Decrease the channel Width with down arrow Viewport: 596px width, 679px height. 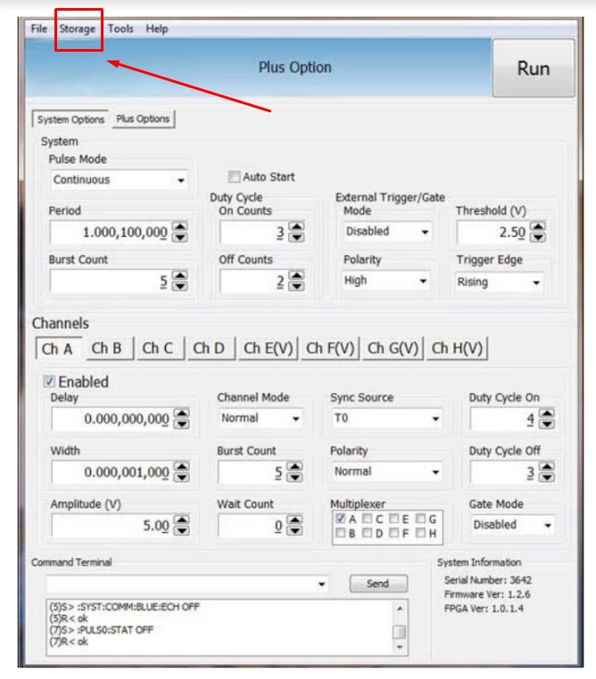pyautogui.click(x=182, y=478)
